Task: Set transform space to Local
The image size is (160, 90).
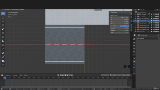Action: (x=124, y=26)
